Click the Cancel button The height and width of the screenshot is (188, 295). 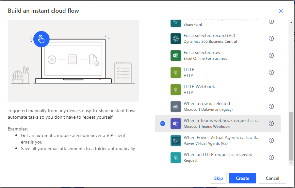click(272, 178)
